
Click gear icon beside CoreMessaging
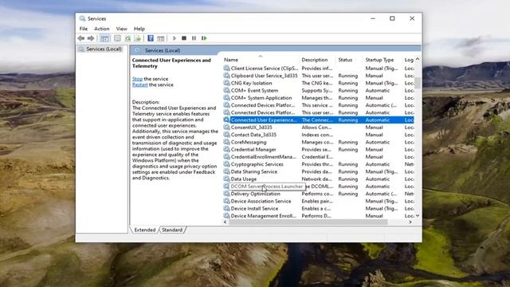tap(226, 142)
